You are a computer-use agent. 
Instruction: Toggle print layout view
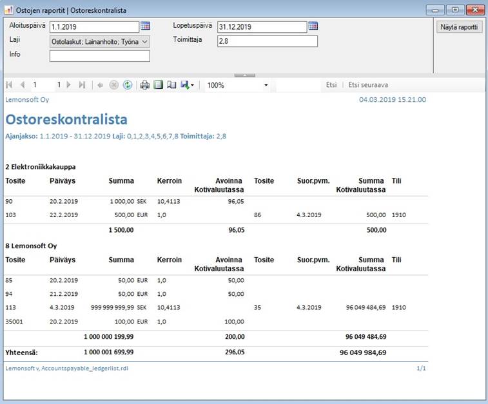pos(158,85)
